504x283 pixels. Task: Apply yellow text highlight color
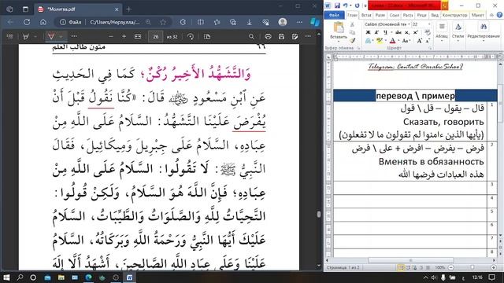380,41
